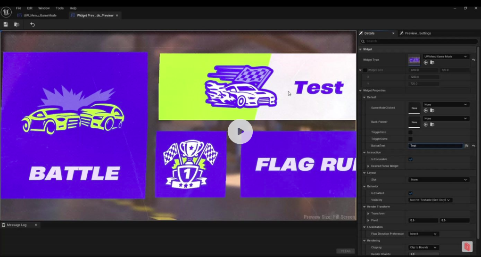This screenshot has height=257, width=481.
Task: Click the CLEAR button in Message Log
Action: pyautogui.click(x=345, y=251)
